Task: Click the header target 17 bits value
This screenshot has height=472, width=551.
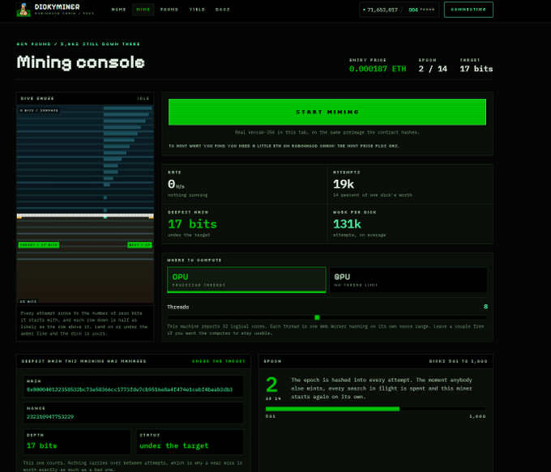Action: tap(476, 69)
